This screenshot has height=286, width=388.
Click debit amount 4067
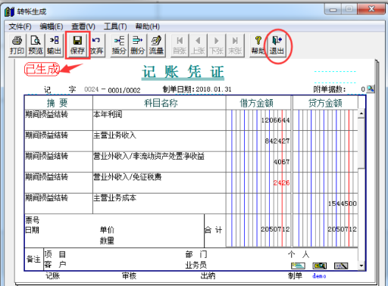coord(281,162)
